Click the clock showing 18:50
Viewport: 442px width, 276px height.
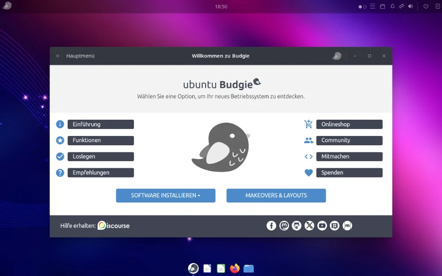pos(221,7)
